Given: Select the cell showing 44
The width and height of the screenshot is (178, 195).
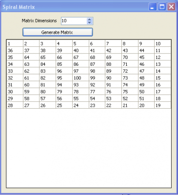Looking at the screenshot, I should (x=146, y=50).
